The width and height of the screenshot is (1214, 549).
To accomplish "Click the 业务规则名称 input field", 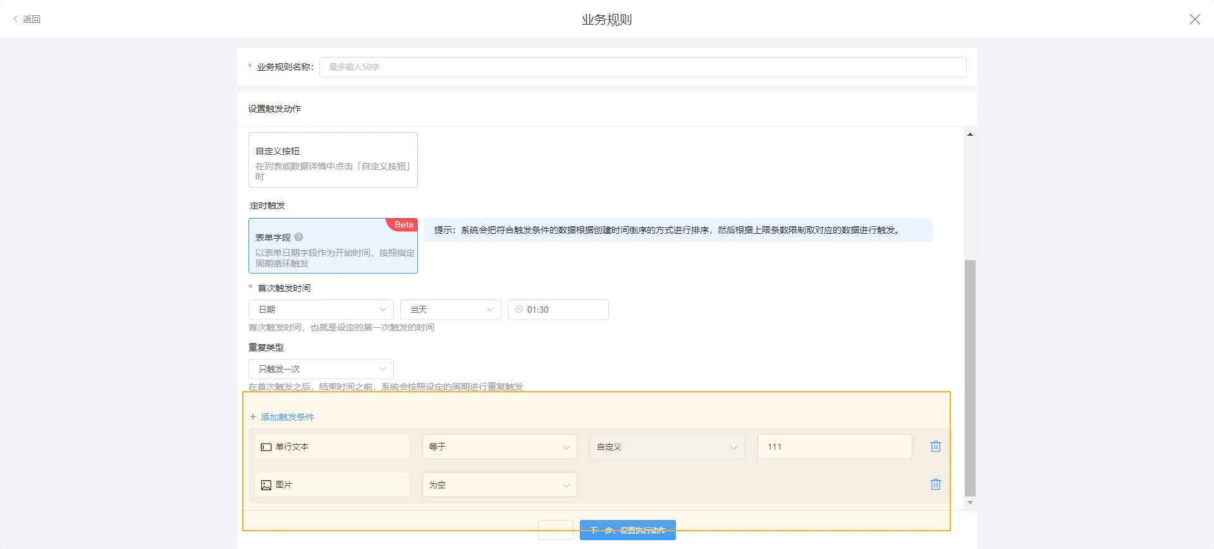I will pos(642,67).
